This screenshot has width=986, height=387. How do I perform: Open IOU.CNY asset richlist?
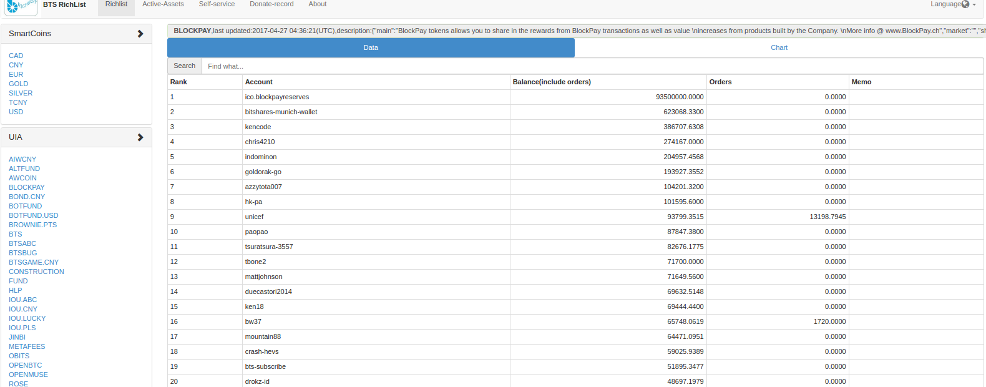tap(23, 309)
